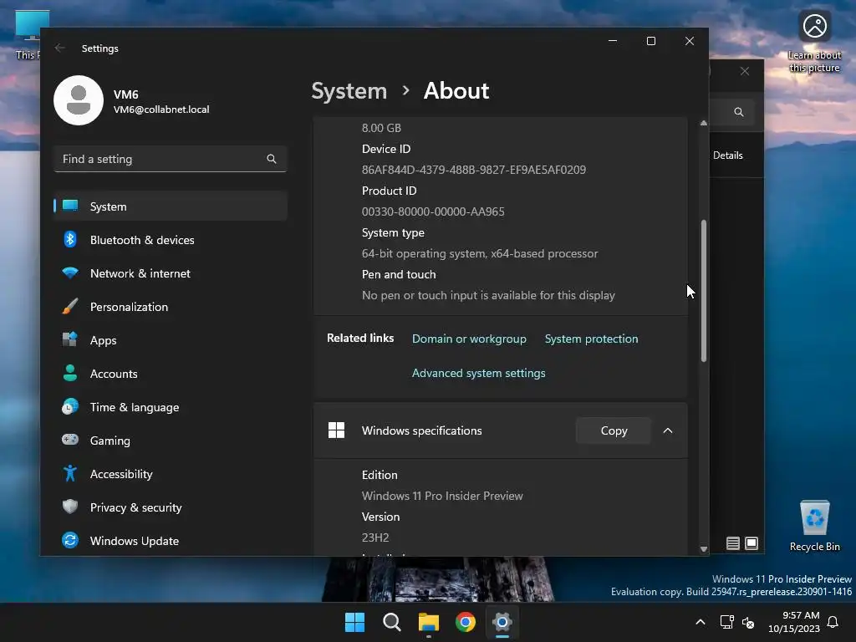Open the clock showing 9:57 AM
This screenshot has height=642, width=856.
coord(794,622)
